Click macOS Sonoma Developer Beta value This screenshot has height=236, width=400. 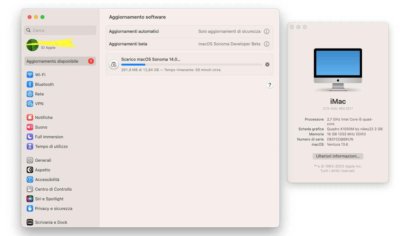pyautogui.click(x=229, y=44)
